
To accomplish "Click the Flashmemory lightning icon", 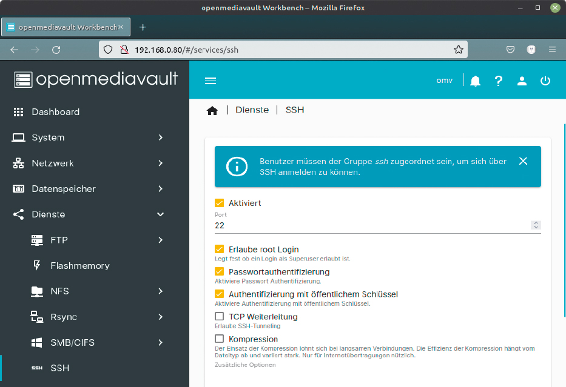I will 37,265.
